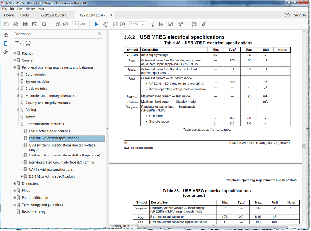
Task: Click the Print icon
Action: (x=25, y=24)
